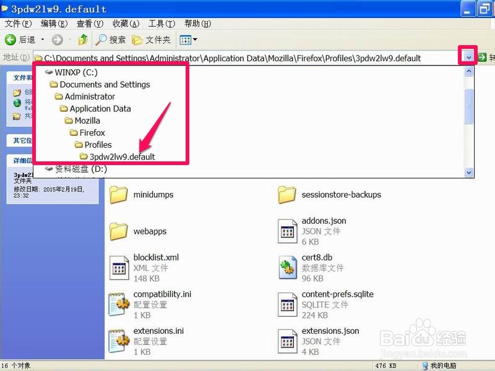The width and height of the screenshot is (495, 371).
Task: Select Documents and Settings in dropdown
Action: point(100,84)
